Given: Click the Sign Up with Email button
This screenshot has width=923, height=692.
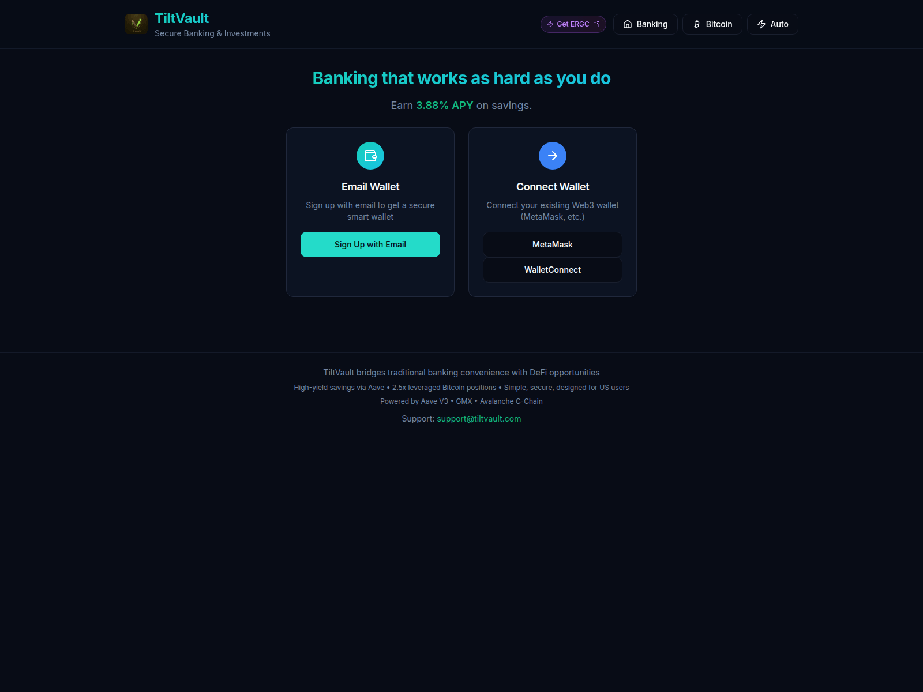Looking at the screenshot, I should click(370, 245).
